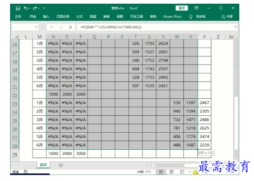The height and width of the screenshot is (181, 254).
Task: Open the 文件 menu tab
Action: click(18, 17)
